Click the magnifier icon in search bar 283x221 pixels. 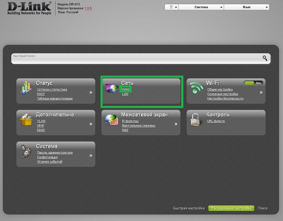[265, 59]
